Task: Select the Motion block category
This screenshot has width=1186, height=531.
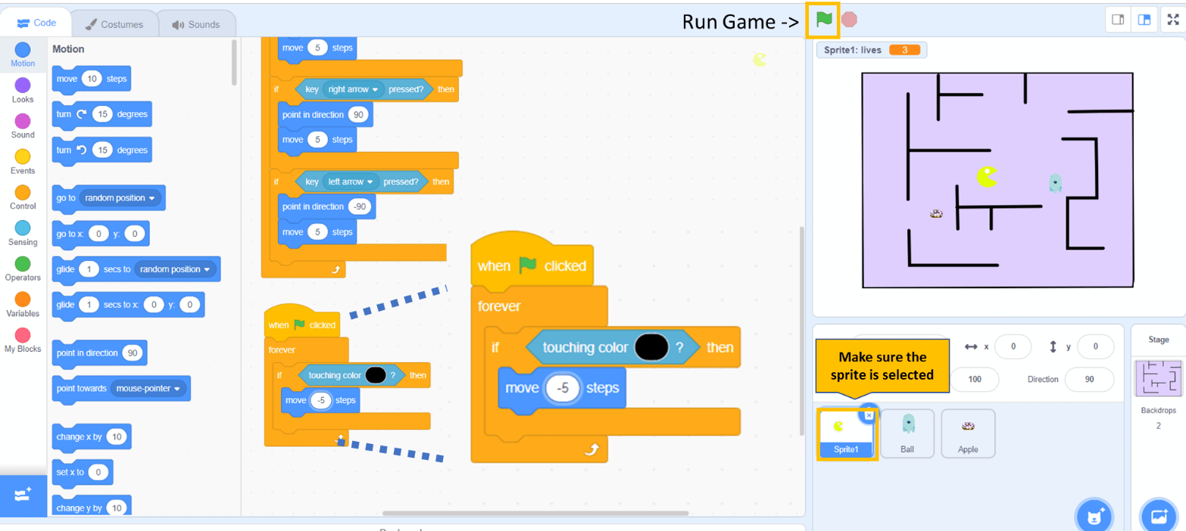Action: pos(23,54)
